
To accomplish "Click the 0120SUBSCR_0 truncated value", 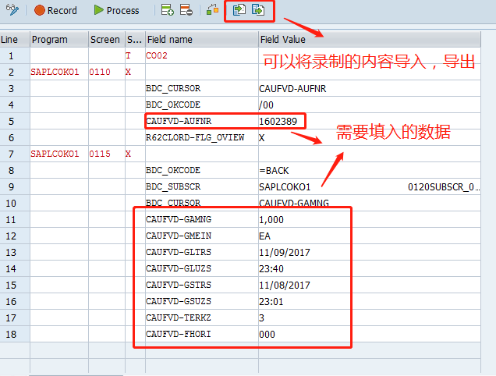I will pos(444,187).
